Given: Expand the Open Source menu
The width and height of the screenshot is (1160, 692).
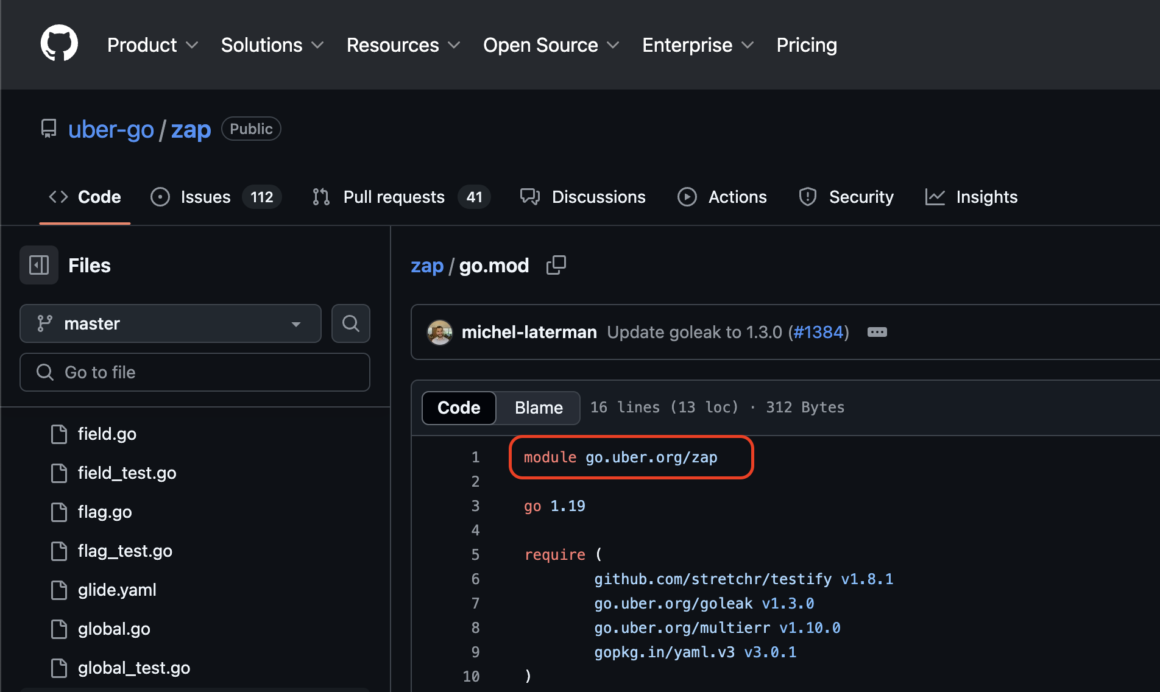Looking at the screenshot, I should coord(551,45).
